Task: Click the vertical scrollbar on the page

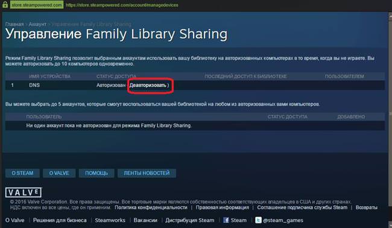Action: pyautogui.click(x=390, y=120)
